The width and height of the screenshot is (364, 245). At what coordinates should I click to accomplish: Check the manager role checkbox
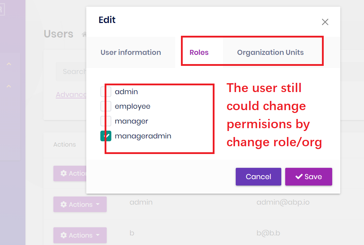(106, 121)
